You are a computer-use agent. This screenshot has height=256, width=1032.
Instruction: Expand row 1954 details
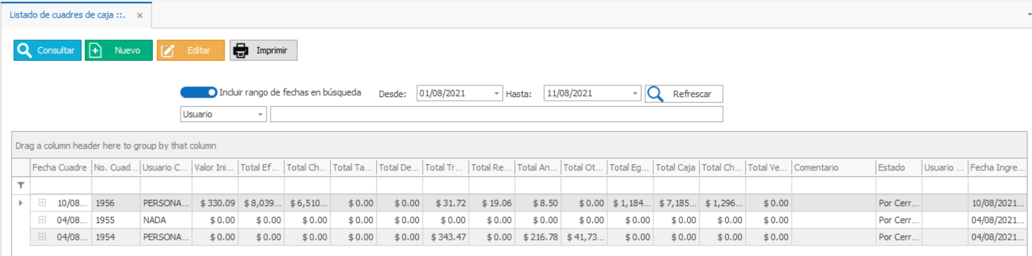click(x=42, y=237)
